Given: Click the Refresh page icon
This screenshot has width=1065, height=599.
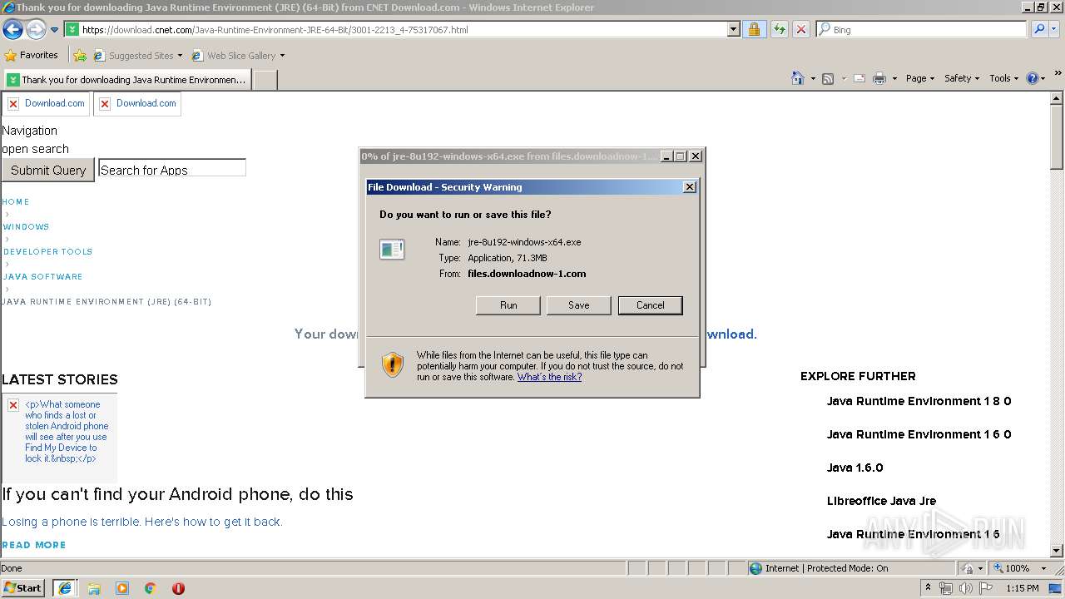Looking at the screenshot, I should [x=779, y=30].
